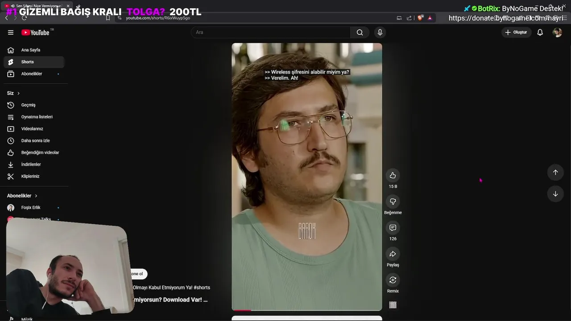Open comments showing 126
This screenshot has height=321, width=571.
pyautogui.click(x=393, y=228)
